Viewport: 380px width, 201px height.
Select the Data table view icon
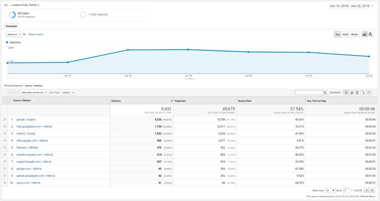point(346,93)
